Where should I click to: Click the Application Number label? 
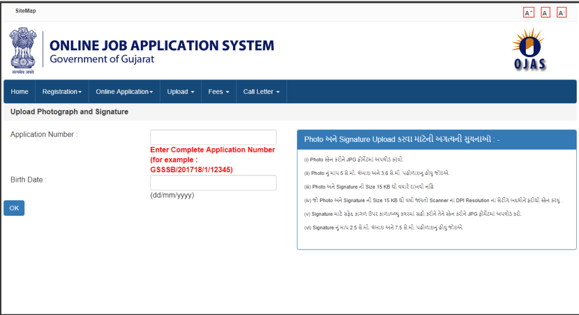tap(44, 134)
